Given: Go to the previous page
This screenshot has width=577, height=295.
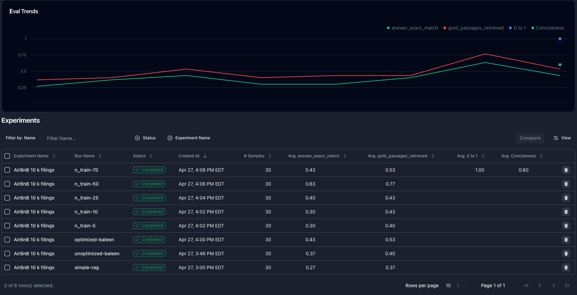Looking at the screenshot, I should coord(540,285).
